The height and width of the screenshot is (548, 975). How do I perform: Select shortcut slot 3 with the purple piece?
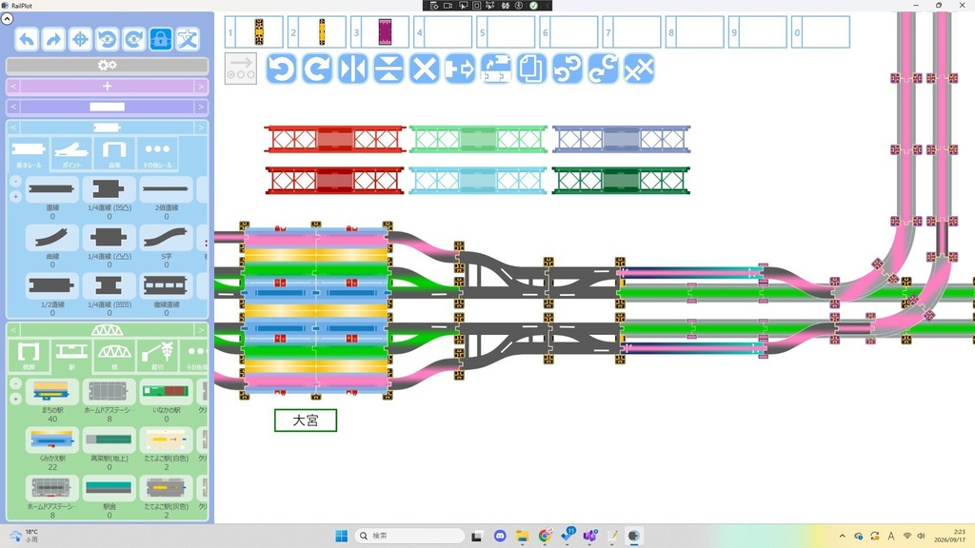coord(380,31)
